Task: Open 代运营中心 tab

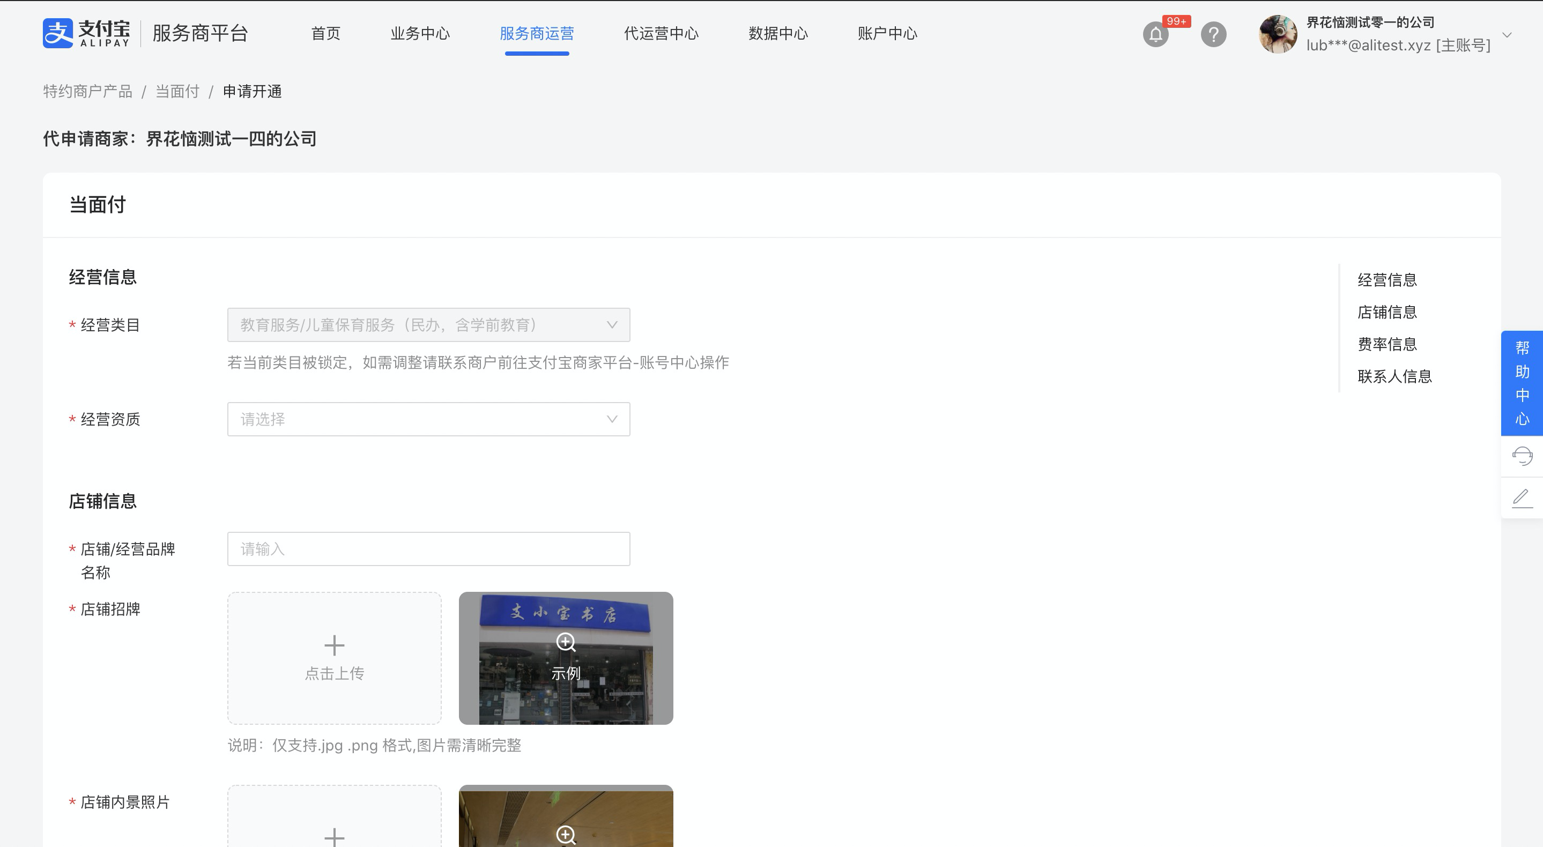Action: click(661, 34)
